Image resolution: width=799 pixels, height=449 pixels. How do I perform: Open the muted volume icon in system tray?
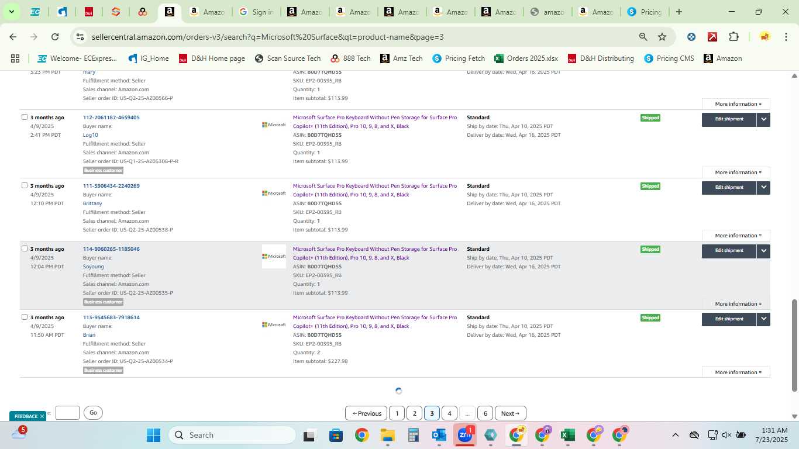coord(726,435)
